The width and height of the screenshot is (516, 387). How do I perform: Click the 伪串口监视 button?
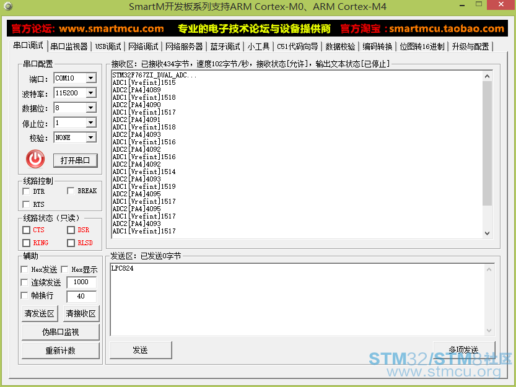click(61, 332)
